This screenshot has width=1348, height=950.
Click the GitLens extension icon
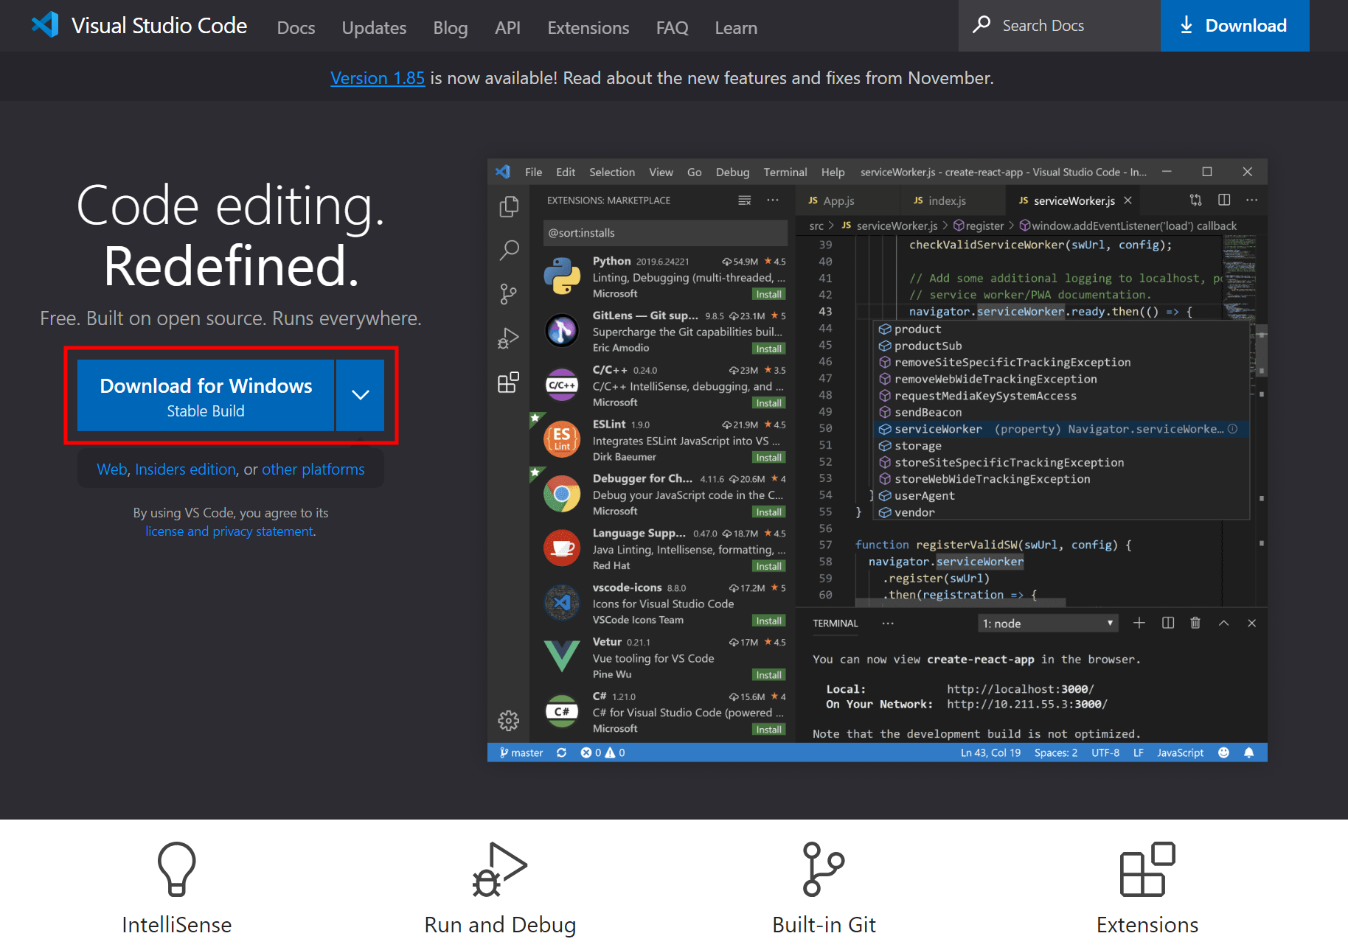pos(562,331)
